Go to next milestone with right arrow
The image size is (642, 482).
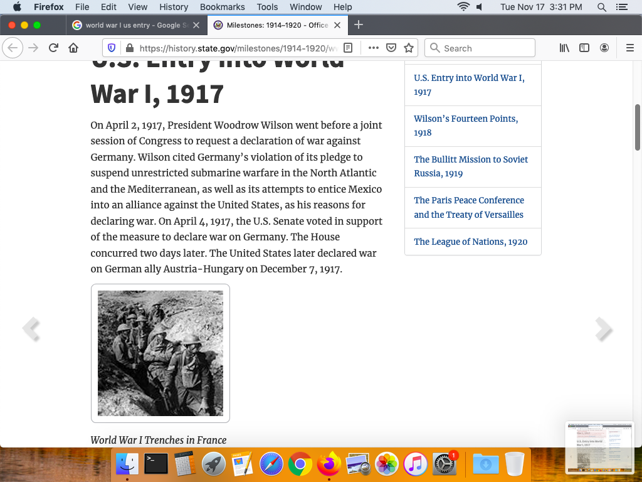pyautogui.click(x=603, y=329)
